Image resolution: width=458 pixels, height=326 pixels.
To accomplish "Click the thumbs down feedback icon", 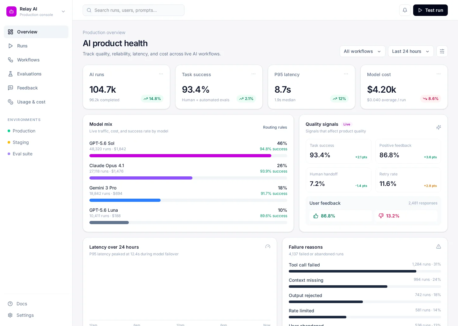I will click(x=381, y=216).
